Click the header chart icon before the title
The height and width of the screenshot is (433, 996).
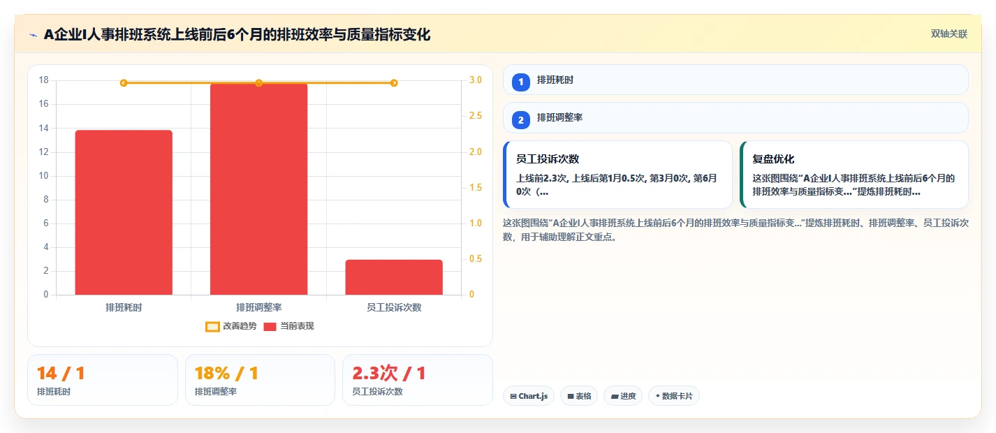click(33, 34)
